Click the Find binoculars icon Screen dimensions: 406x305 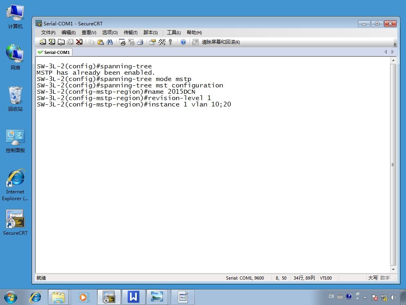pos(109,42)
